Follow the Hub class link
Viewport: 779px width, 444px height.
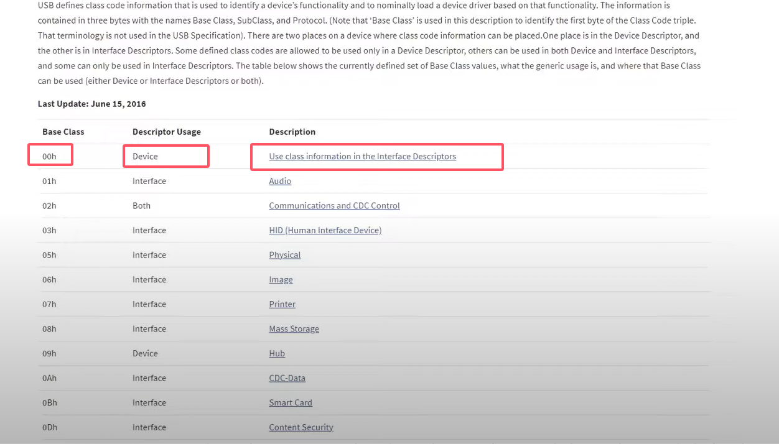pyautogui.click(x=277, y=353)
